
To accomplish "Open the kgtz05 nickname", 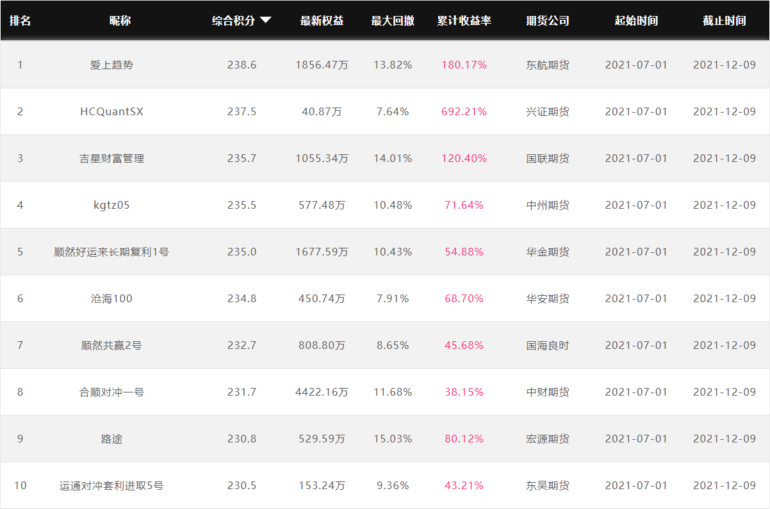I will tap(112, 205).
